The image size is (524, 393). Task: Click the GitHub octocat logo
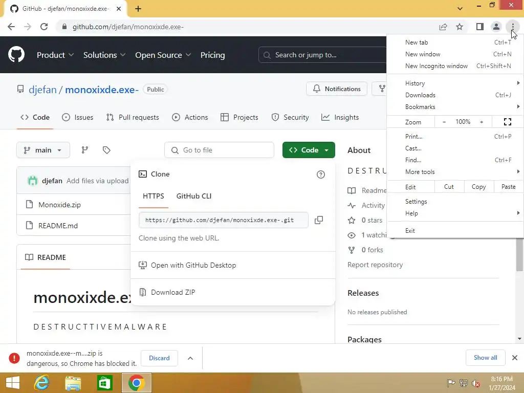(x=16, y=55)
